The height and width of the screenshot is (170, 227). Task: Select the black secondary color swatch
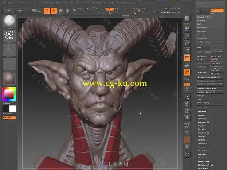[6, 108]
